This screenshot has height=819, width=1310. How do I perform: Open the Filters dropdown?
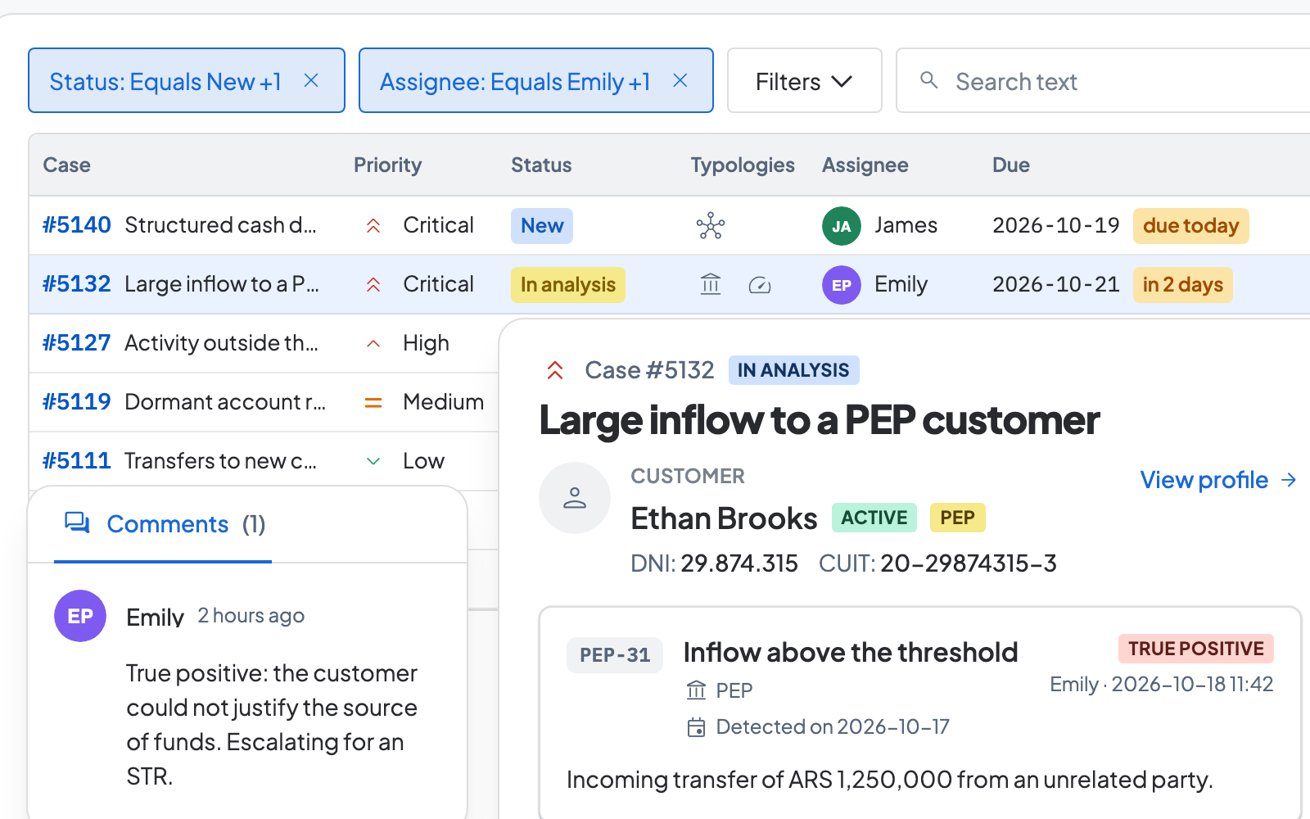pyautogui.click(x=804, y=80)
